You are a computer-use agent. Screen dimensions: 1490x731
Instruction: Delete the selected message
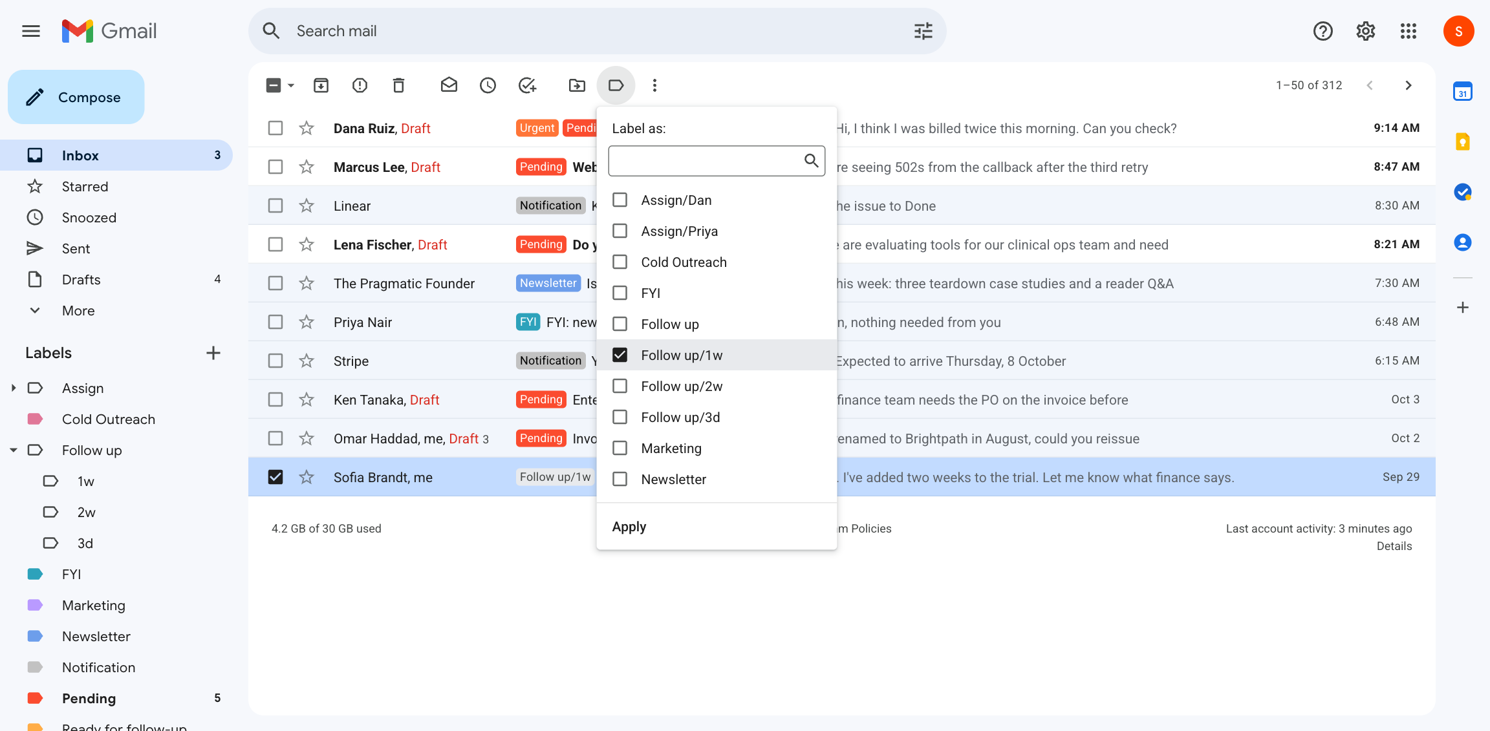(398, 85)
